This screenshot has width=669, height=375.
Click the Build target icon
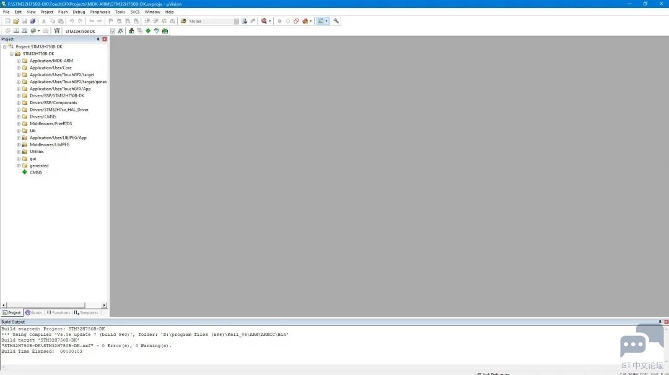coord(16,31)
